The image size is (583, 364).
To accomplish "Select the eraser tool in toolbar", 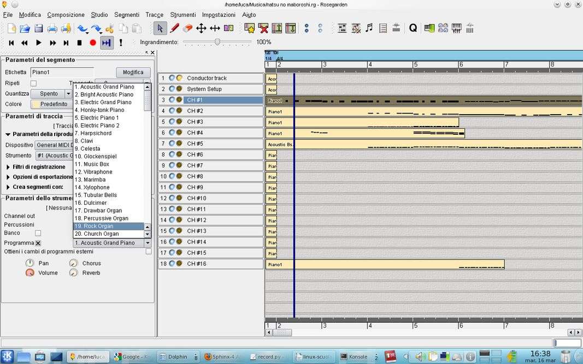I will pos(187,28).
